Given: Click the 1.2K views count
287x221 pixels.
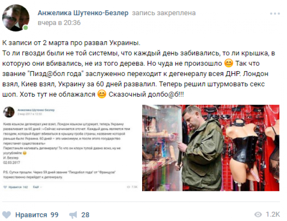Looking at the screenshot, I should [x=273, y=214].
